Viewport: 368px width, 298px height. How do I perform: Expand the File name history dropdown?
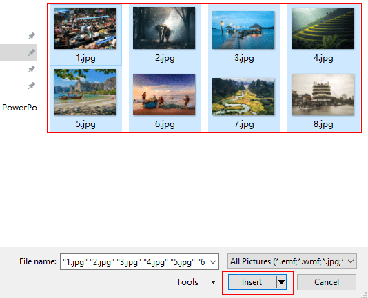213,261
